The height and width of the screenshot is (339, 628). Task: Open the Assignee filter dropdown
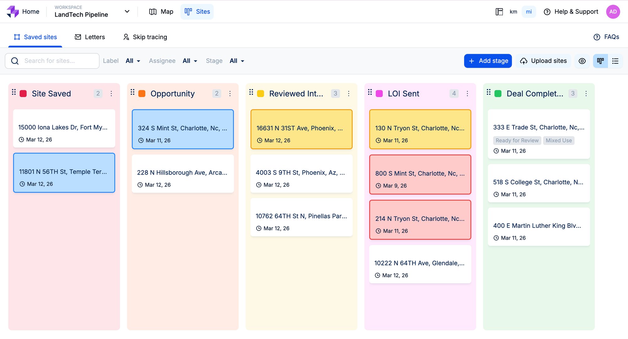[x=190, y=61]
